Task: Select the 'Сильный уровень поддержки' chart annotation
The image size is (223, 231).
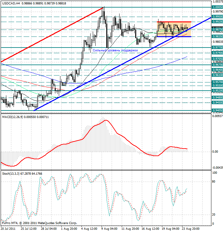Action: 115,50
